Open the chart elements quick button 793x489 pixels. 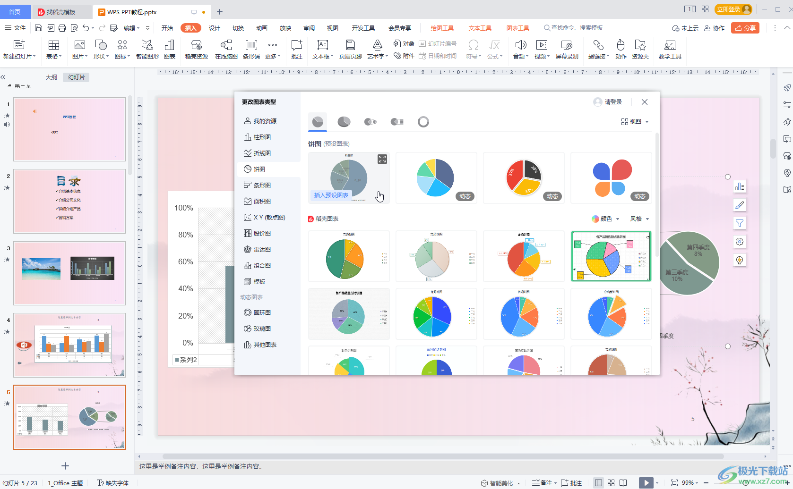[740, 187]
